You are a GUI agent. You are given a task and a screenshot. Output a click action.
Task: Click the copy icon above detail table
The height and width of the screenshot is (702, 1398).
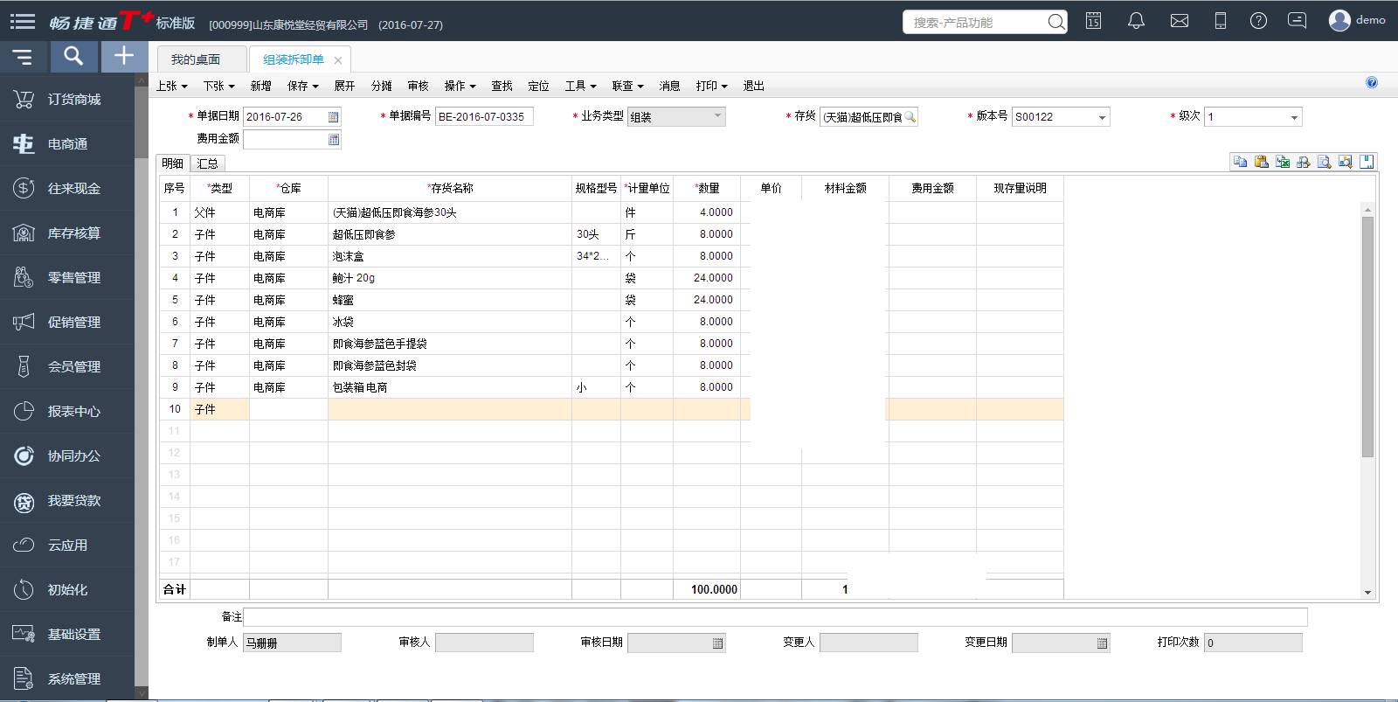point(1240,162)
